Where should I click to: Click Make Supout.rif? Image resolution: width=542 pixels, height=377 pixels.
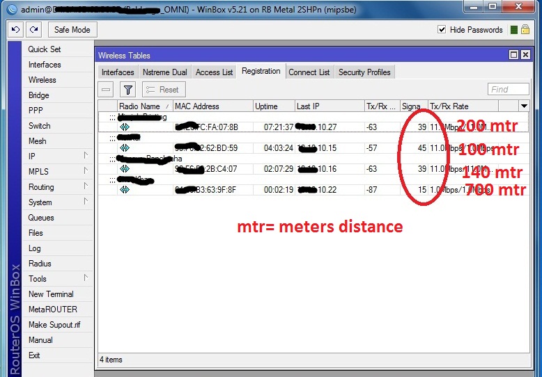coord(54,325)
